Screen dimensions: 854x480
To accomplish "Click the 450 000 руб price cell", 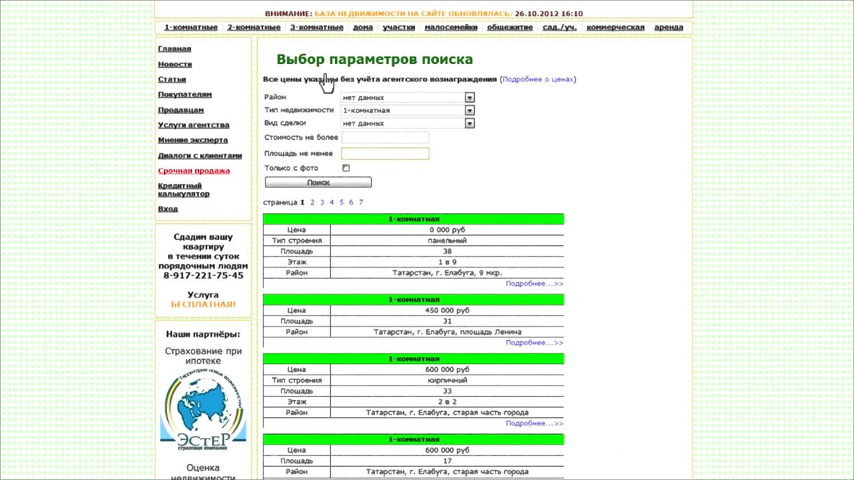I will coord(447,310).
